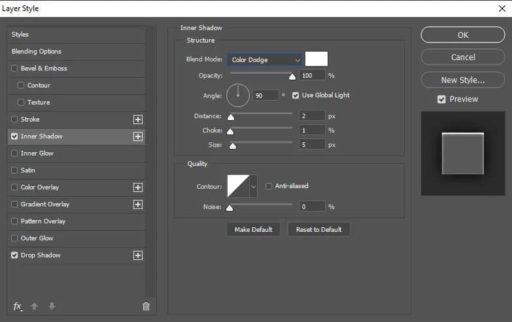Open the white shadow color swatch
512x322 pixels.
(x=316, y=59)
